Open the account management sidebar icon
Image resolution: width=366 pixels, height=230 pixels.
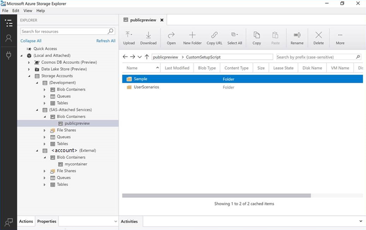(8, 38)
